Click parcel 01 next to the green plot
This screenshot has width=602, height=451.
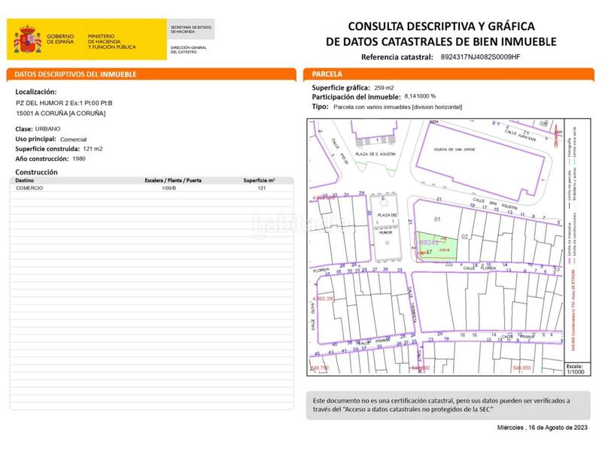[438, 219]
